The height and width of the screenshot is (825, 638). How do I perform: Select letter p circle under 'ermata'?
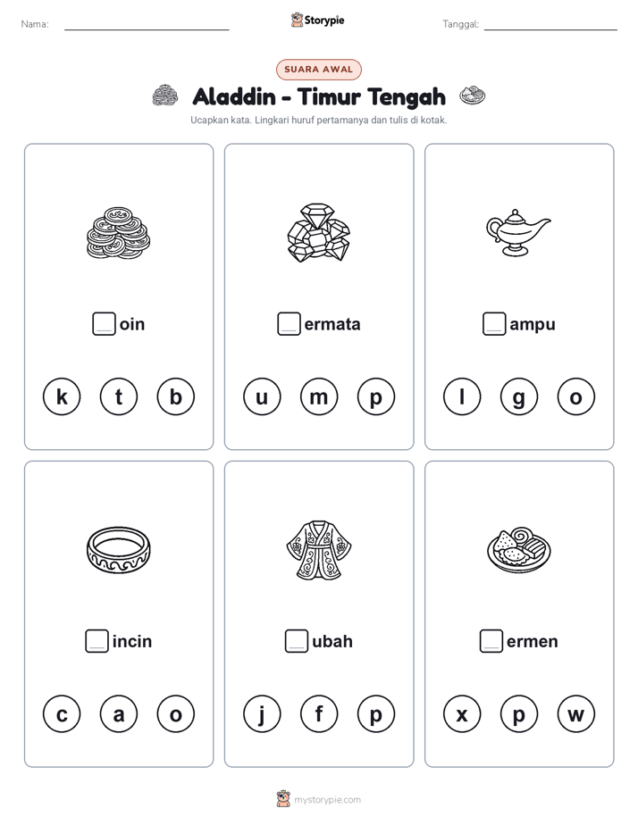[x=376, y=396]
